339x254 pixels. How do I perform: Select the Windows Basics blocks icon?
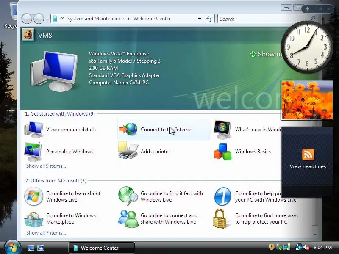222,152
